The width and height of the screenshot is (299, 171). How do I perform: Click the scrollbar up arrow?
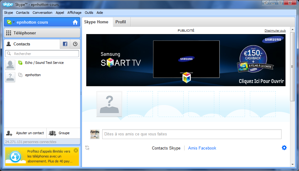coord(293,29)
